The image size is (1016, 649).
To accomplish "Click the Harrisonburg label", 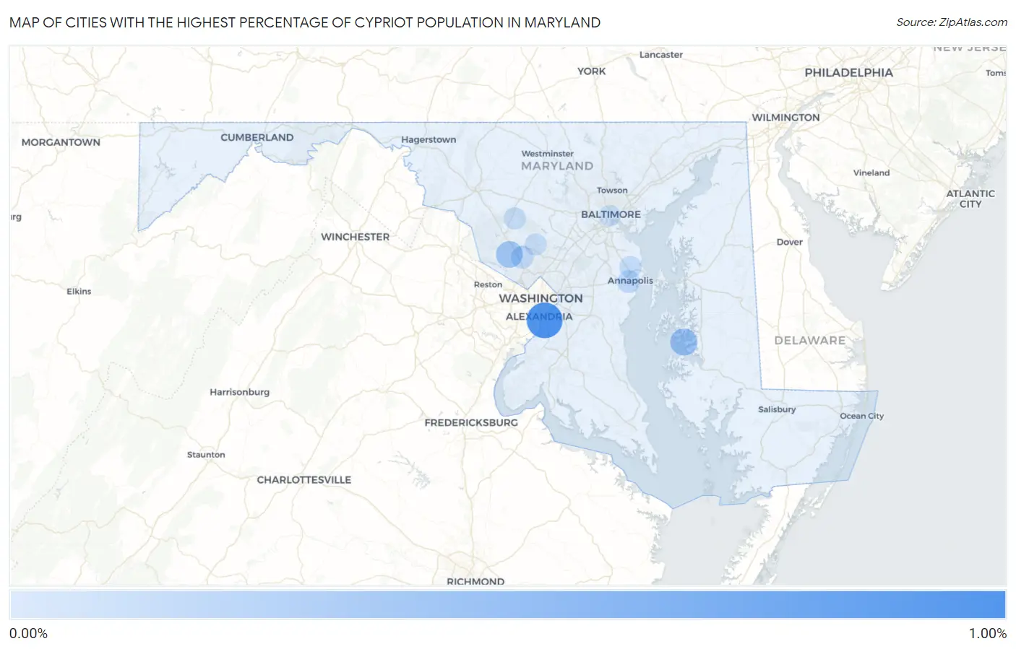I will pos(239,392).
